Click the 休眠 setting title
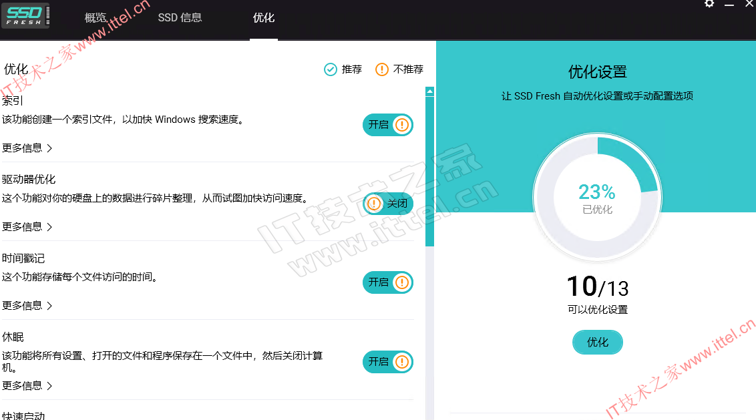The width and height of the screenshot is (756, 420). coord(13,337)
